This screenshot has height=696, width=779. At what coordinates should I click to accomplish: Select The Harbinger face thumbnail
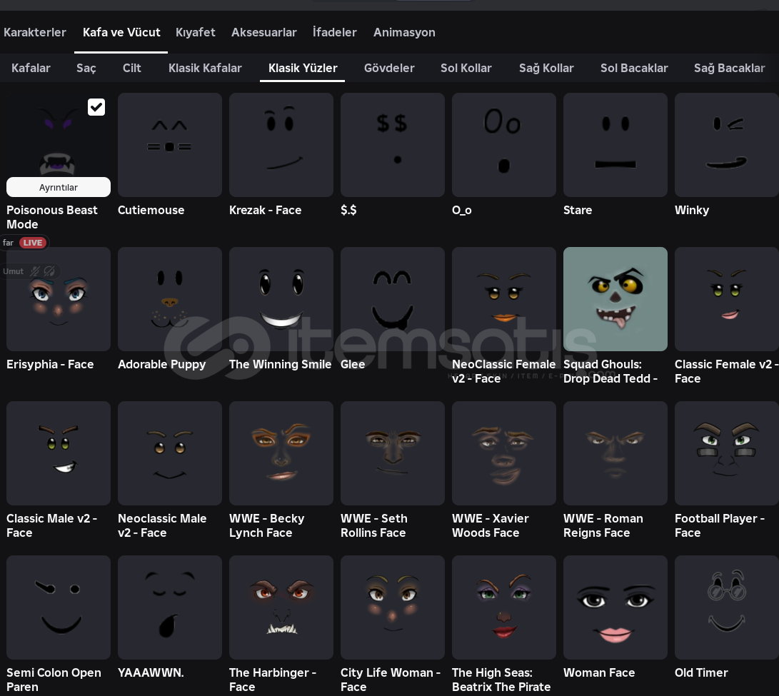click(281, 607)
